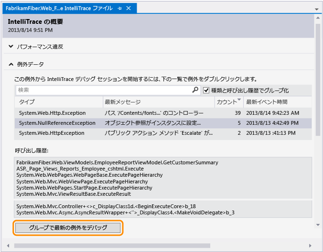Select call stack entry GetCustomerSummary
This screenshot has width=323, height=252.
pos(117,162)
